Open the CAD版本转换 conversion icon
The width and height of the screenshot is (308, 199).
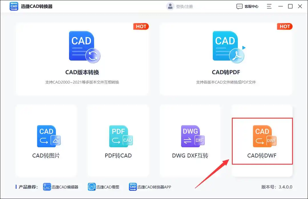(x=85, y=47)
